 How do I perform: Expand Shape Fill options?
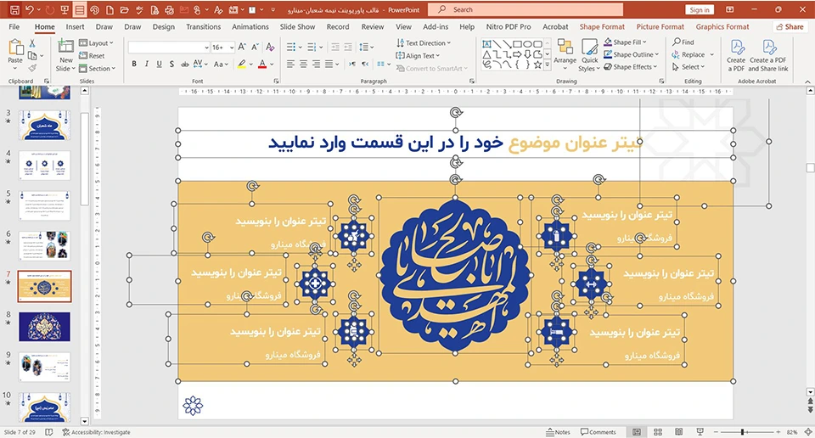click(626, 42)
